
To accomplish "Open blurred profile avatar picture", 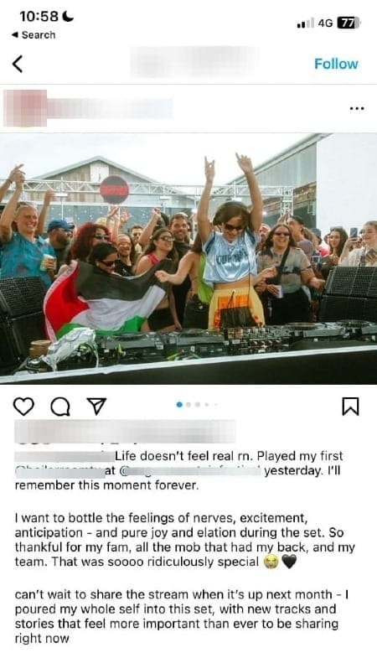I will 25,108.
